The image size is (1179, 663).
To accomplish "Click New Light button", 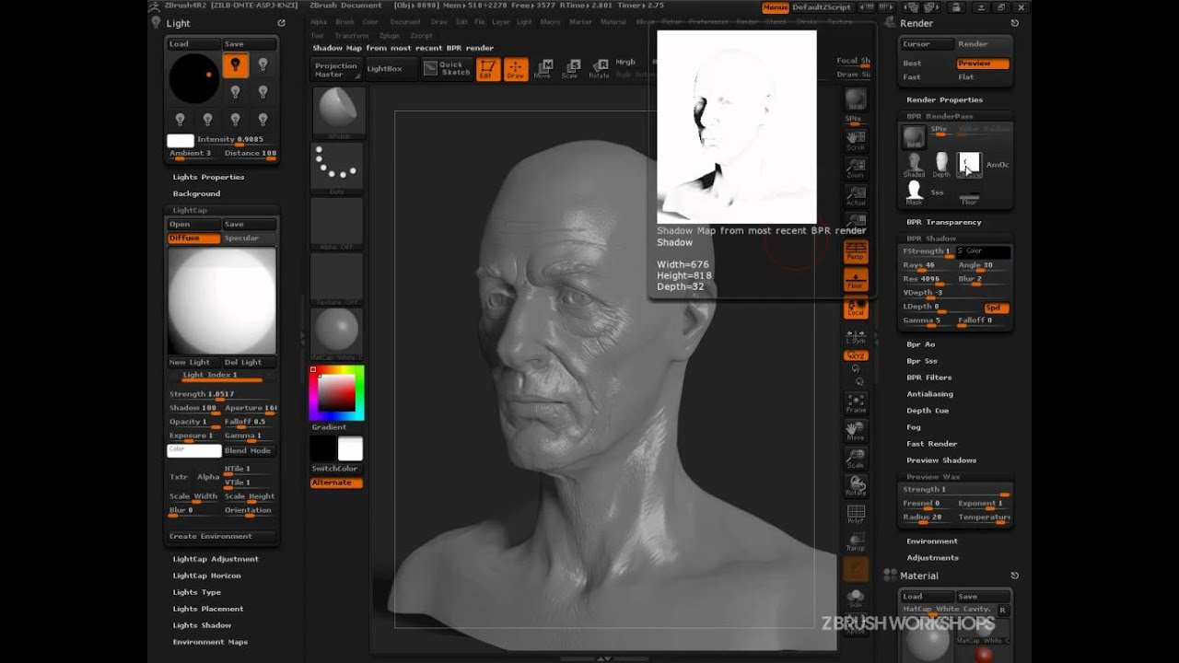I will (x=193, y=362).
